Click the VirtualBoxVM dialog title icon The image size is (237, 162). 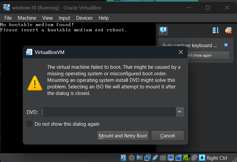[29, 52]
